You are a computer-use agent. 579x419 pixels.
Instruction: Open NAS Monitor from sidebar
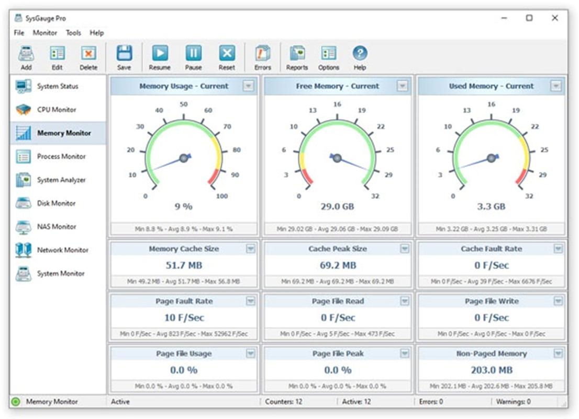[58, 227]
